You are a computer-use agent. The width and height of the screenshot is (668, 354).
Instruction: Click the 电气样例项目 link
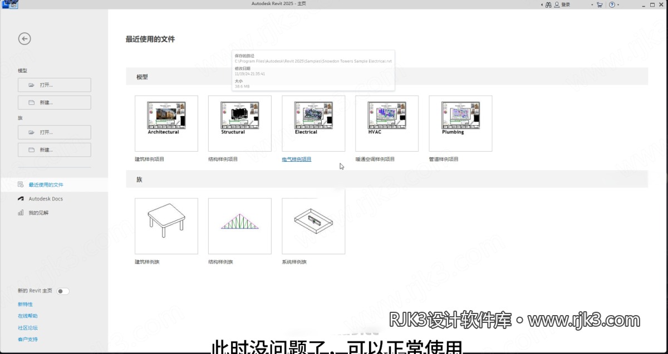point(297,159)
